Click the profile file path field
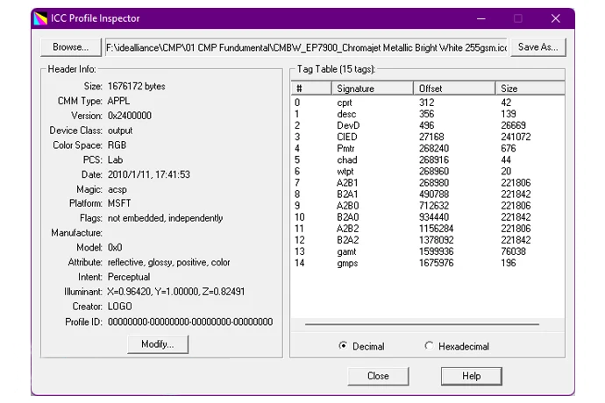 click(x=307, y=47)
